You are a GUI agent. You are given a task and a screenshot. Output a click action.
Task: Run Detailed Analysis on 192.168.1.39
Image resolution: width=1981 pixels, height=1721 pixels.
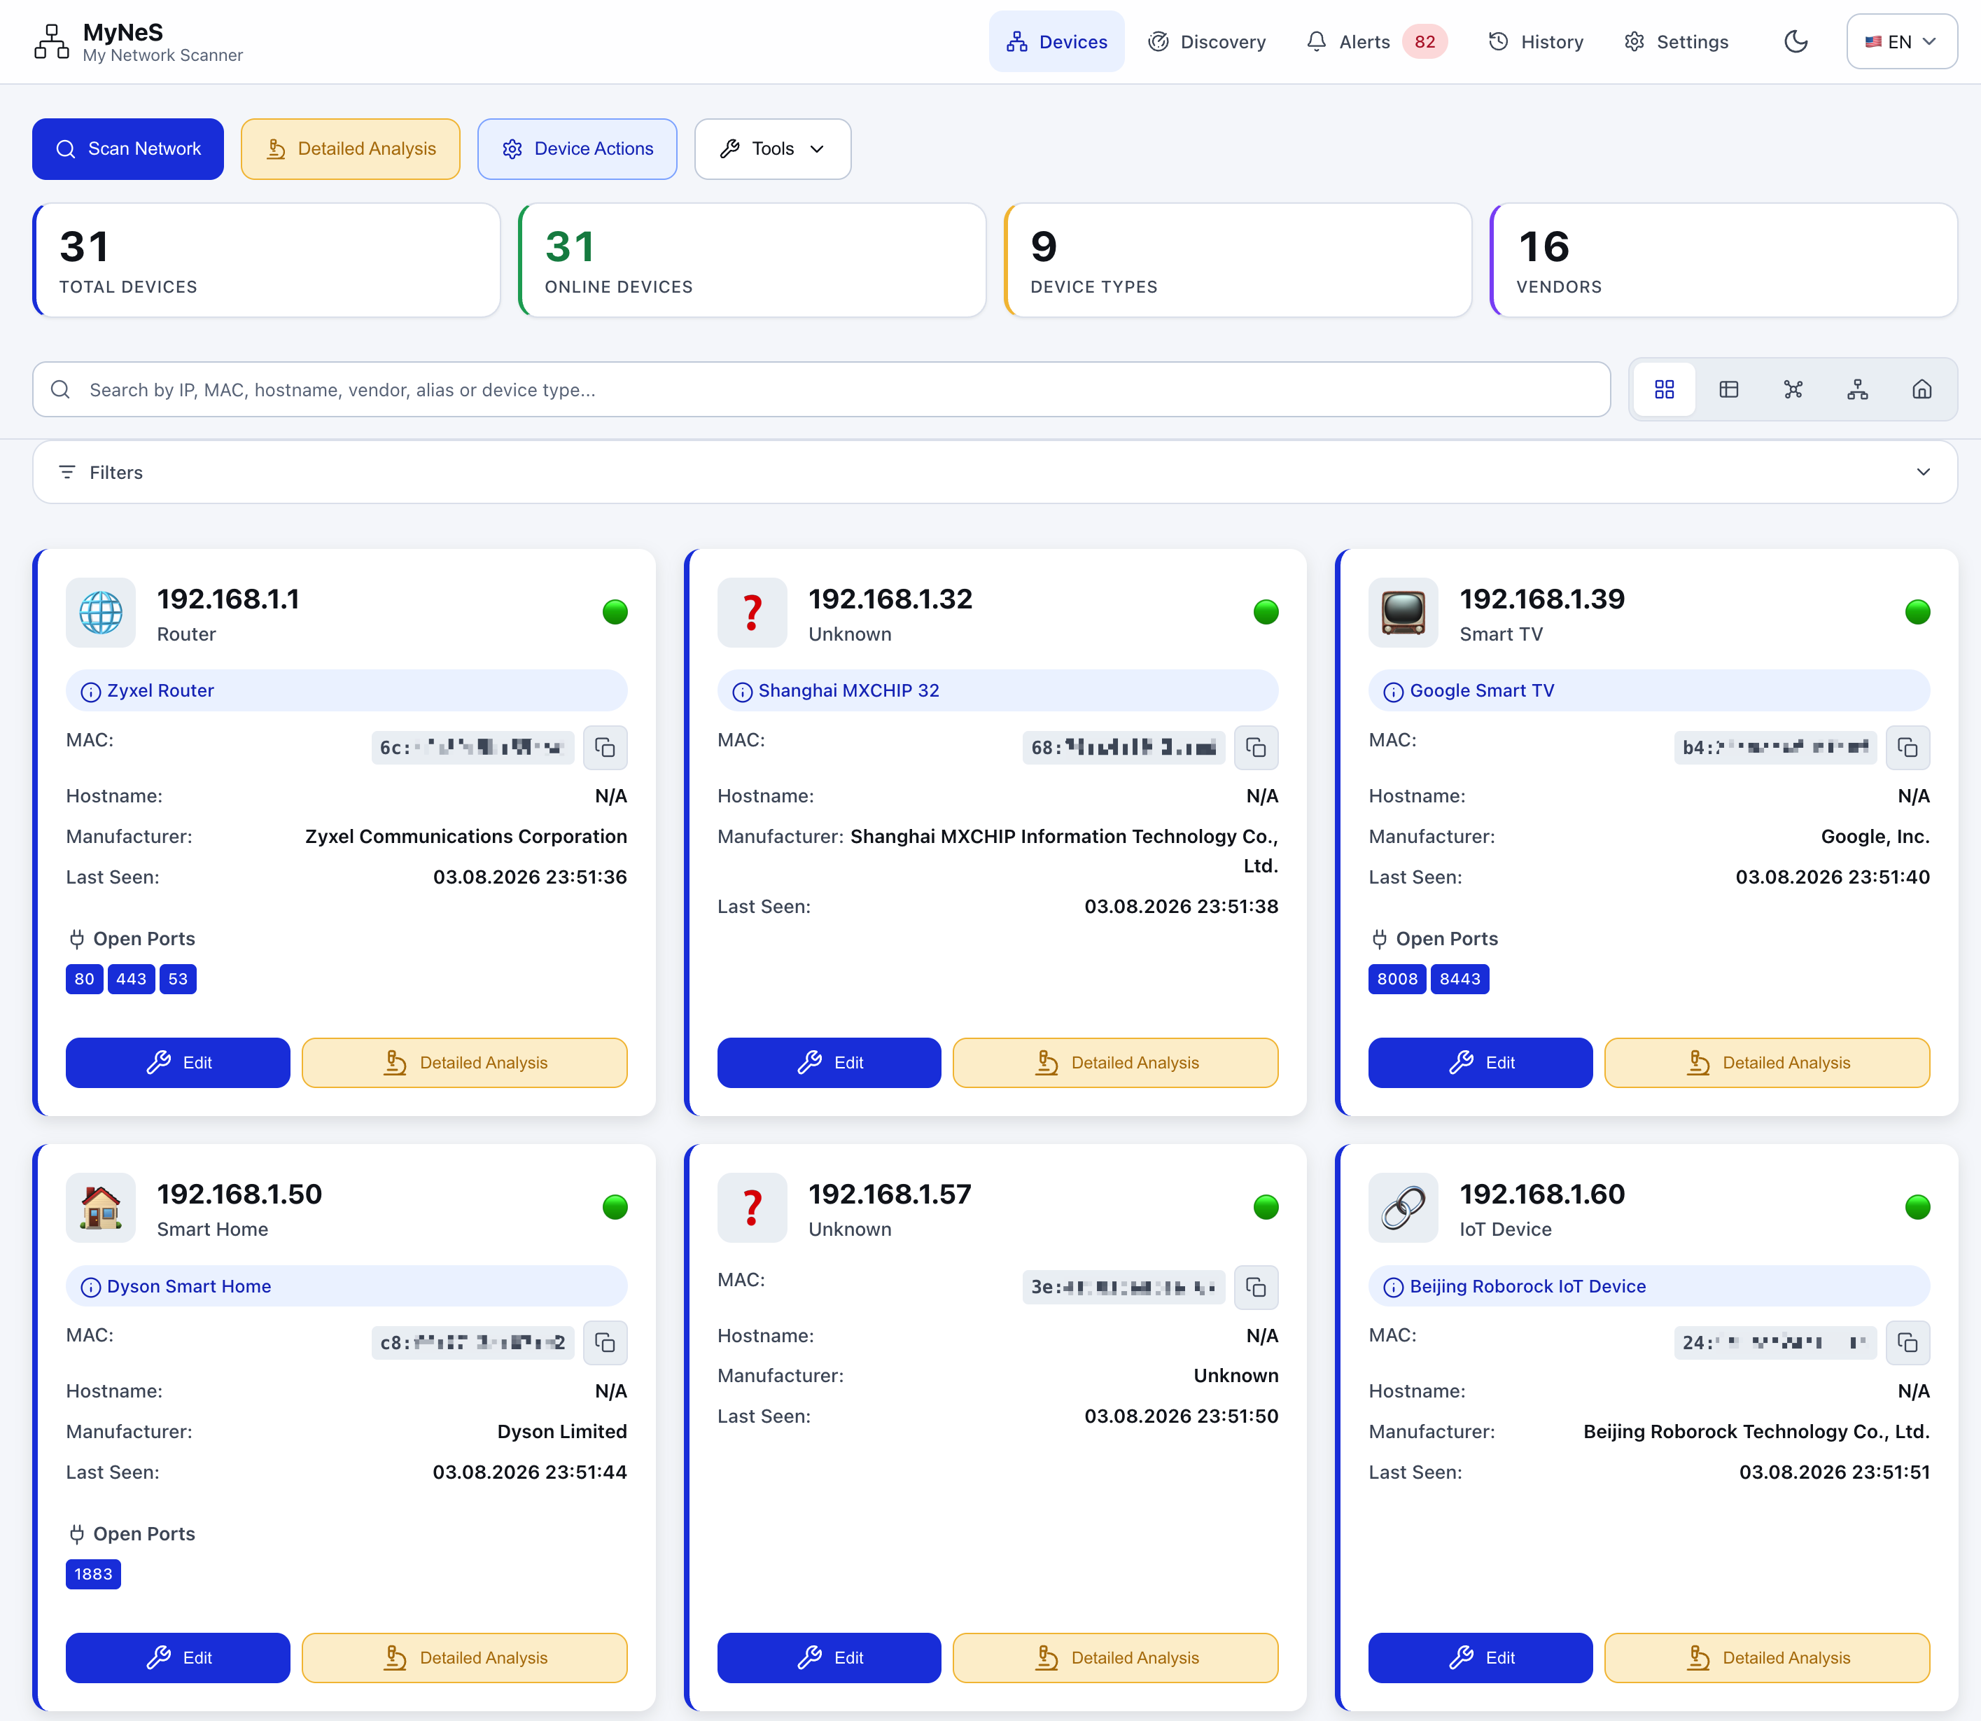[x=1767, y=1062]
